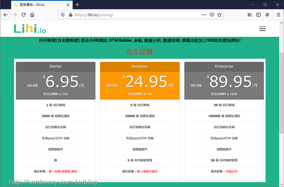Open the Firefox application menu
Screen dimensions: 284x187
[278, 15]
